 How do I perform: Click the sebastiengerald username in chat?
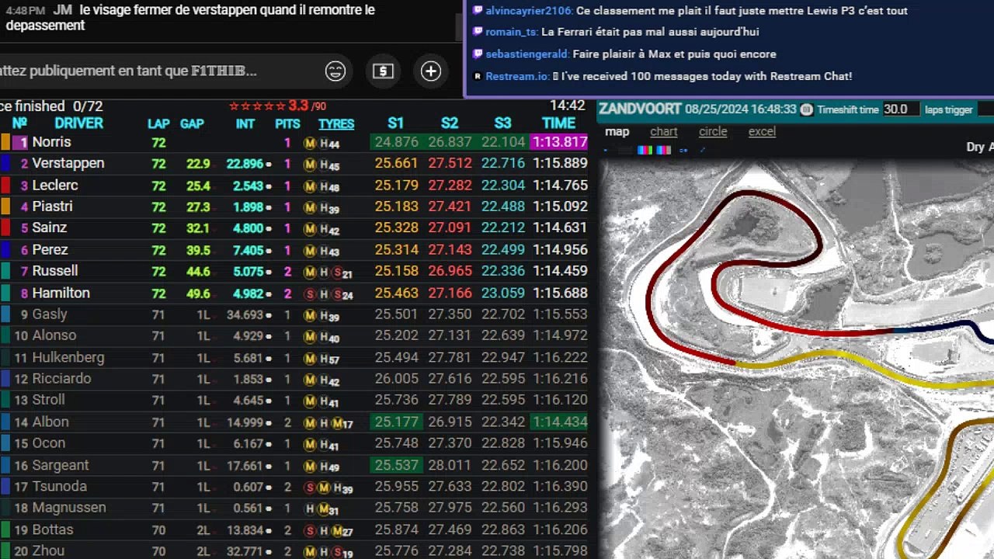527,54
